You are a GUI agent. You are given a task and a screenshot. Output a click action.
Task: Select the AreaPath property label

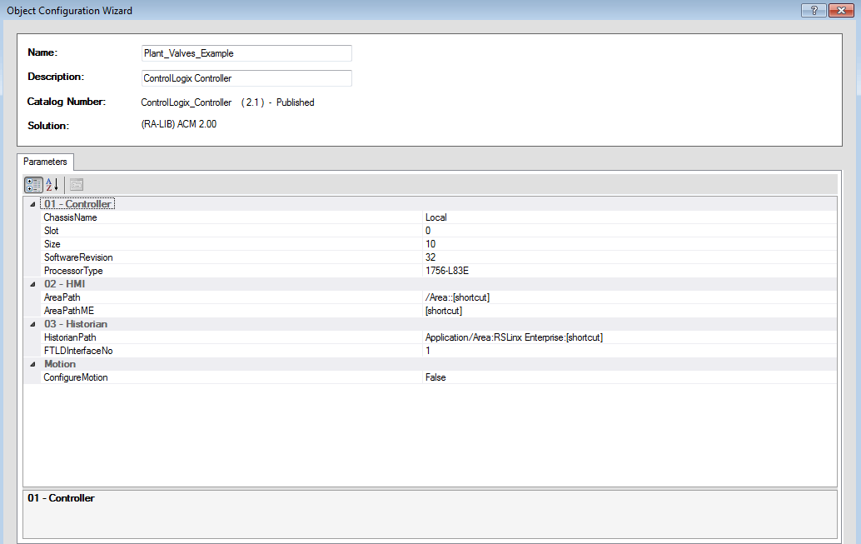click(x=62, y=297)
